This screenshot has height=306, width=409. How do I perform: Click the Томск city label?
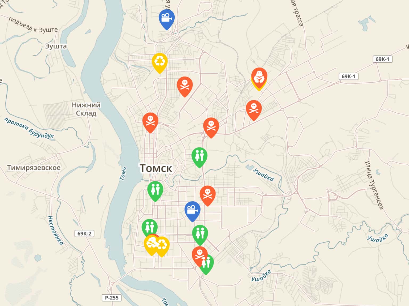[x=156, y=168]
